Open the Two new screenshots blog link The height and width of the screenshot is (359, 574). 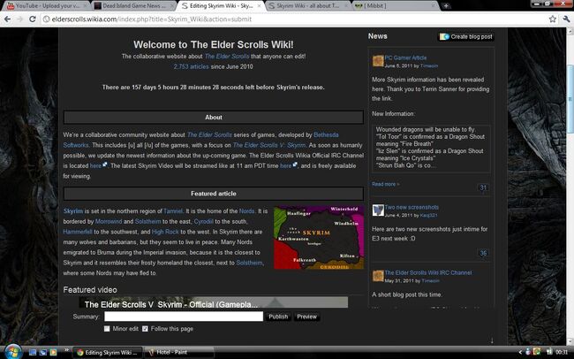tap(412, 207)
